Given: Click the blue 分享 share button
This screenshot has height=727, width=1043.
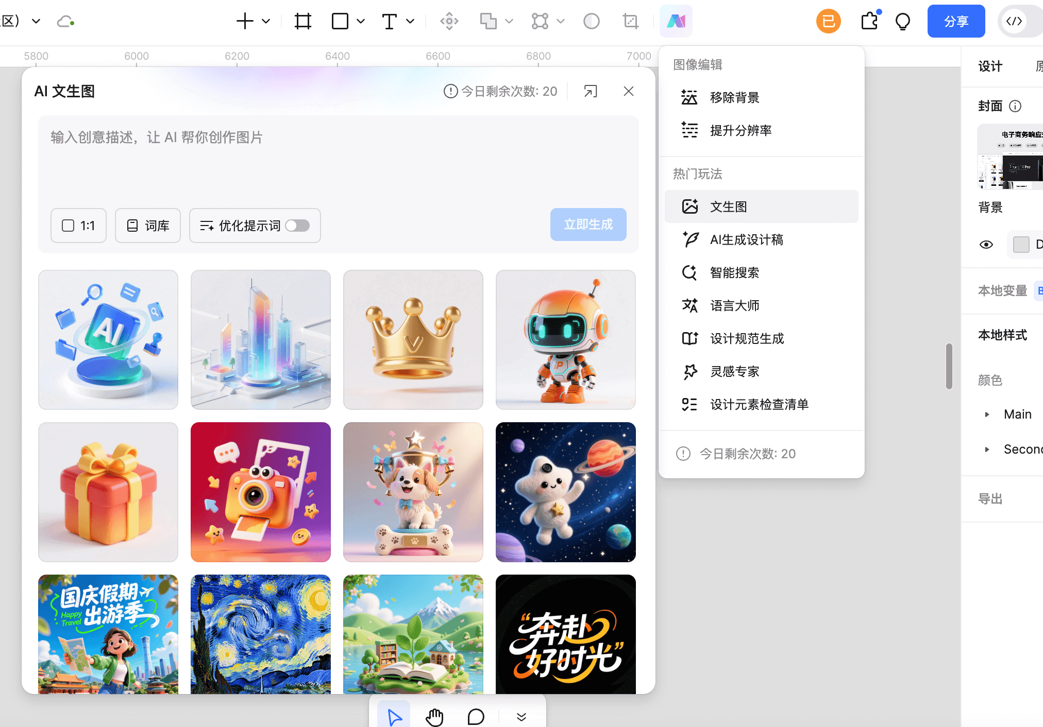Looking at the screenshot, I should point(956,21).
